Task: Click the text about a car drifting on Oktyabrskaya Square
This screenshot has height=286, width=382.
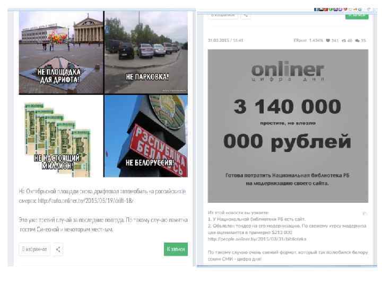Action: 102,196
